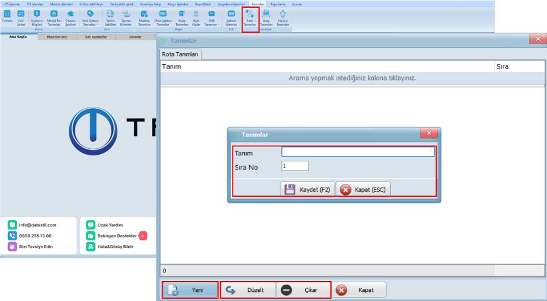Open Sürücü Tanımları ribbon icon
547x301 pixels.
283,18
